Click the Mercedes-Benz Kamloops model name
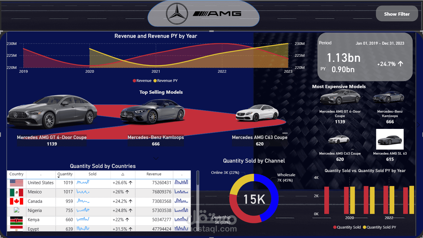Image resolution: width=423 pixels, height=238 pixels. pos(156,137)
